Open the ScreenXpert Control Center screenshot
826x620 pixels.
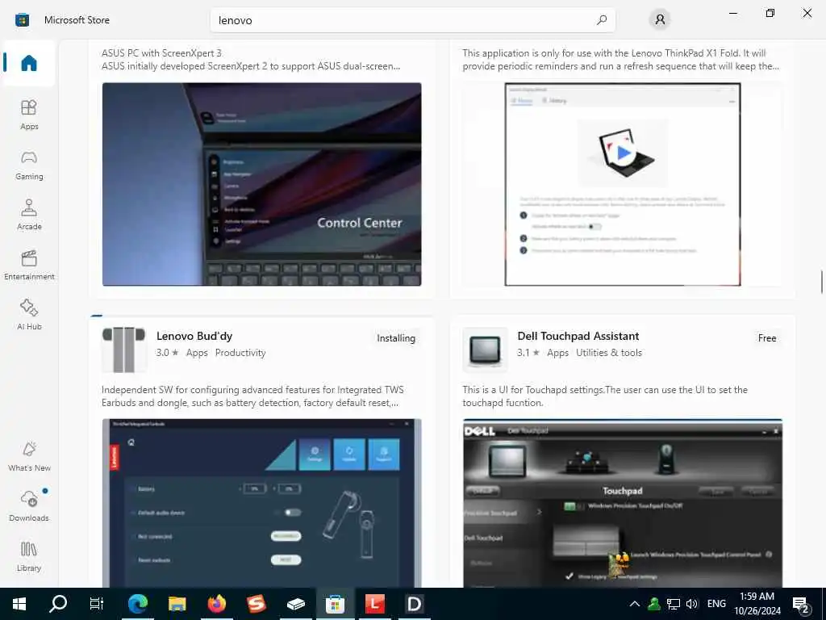[262, 184]
